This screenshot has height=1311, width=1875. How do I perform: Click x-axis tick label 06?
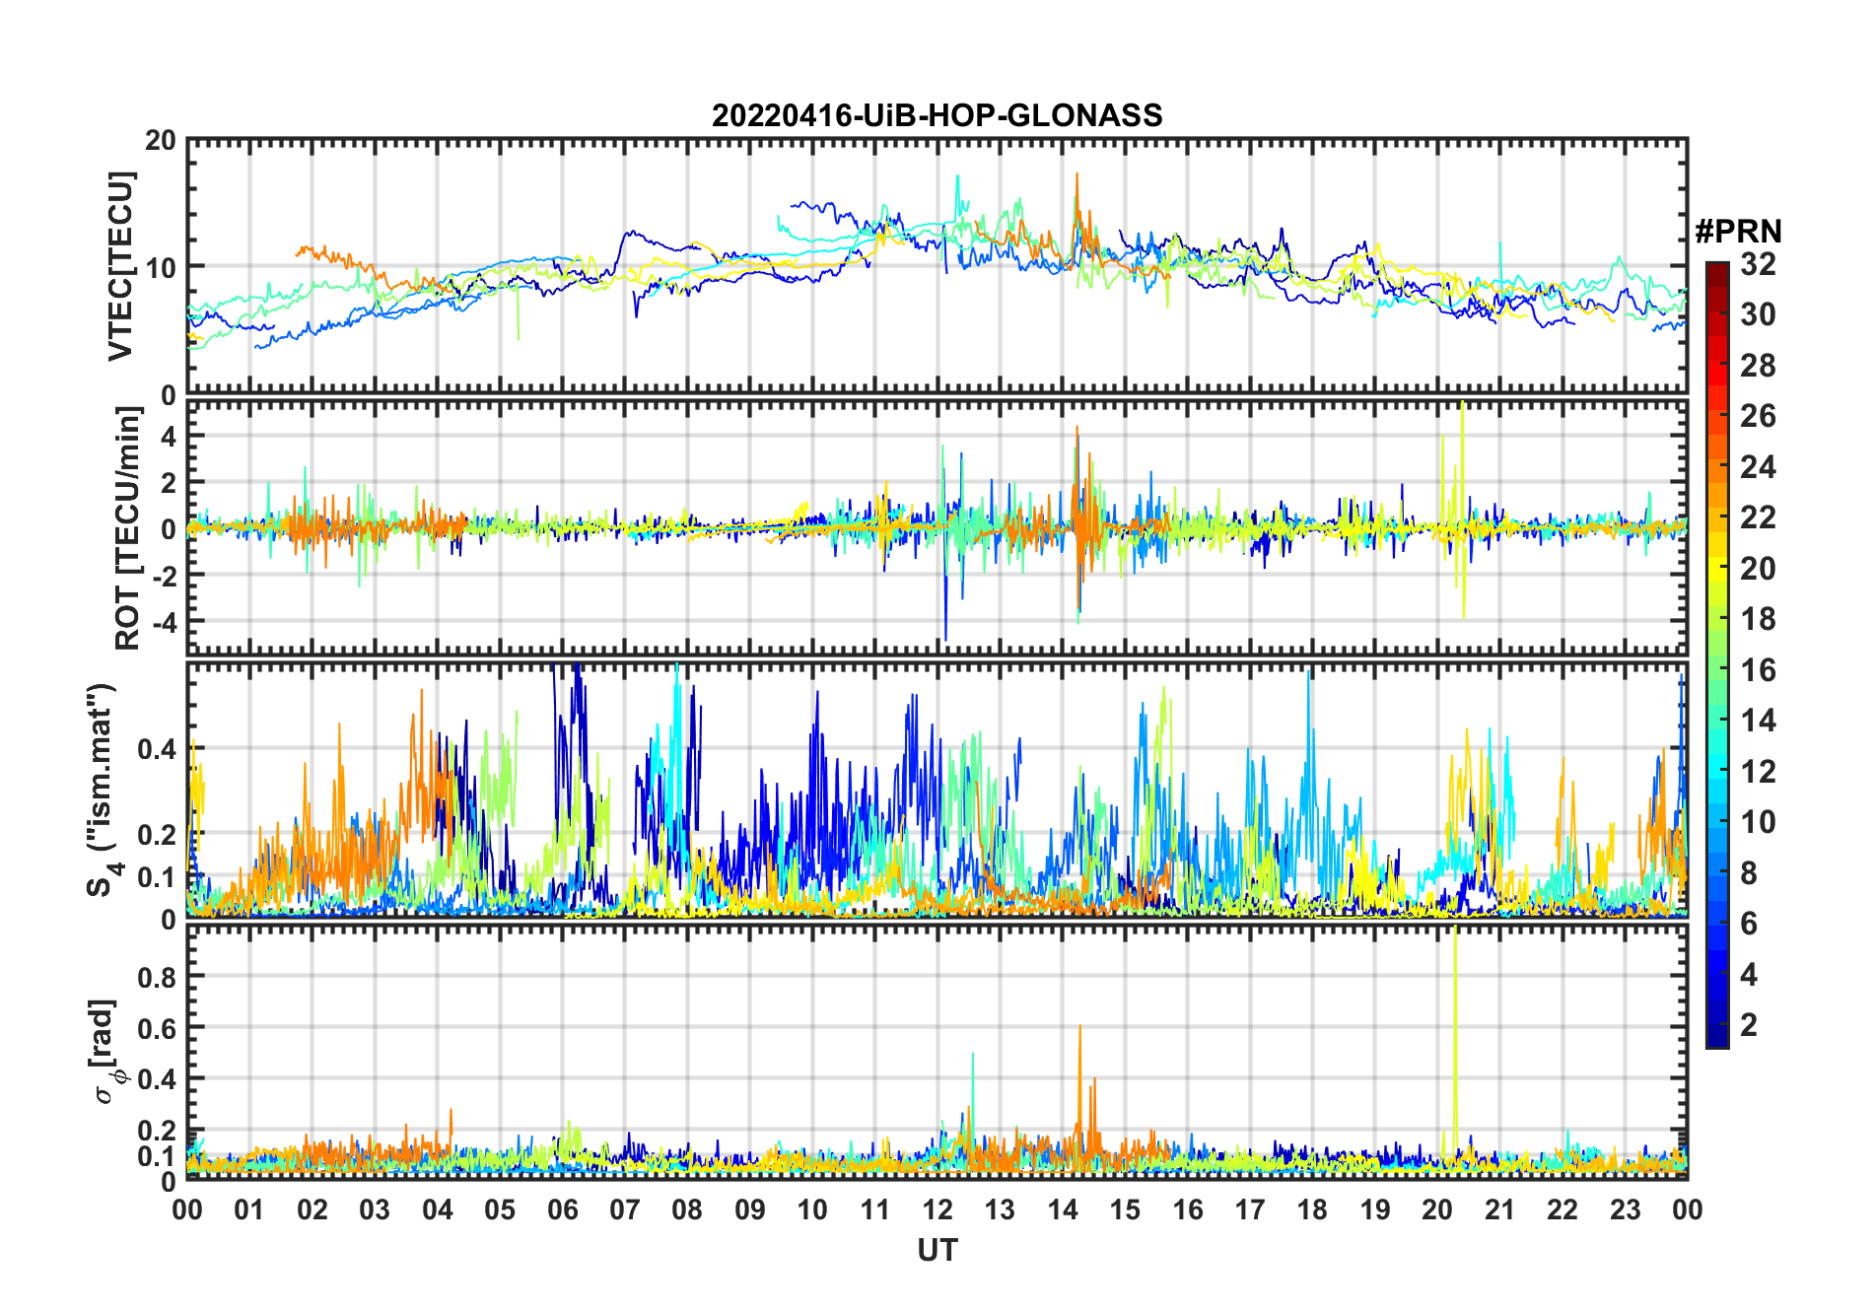point(562,1209)
